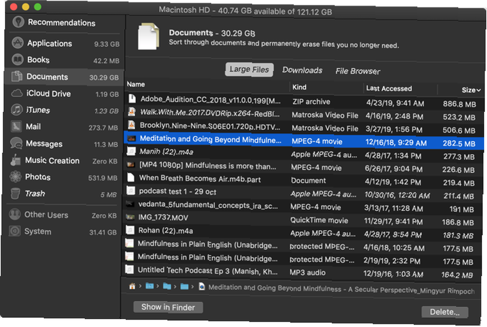Select the Meditation and Going Beyond Mindfulness row

tap(304, 141)
